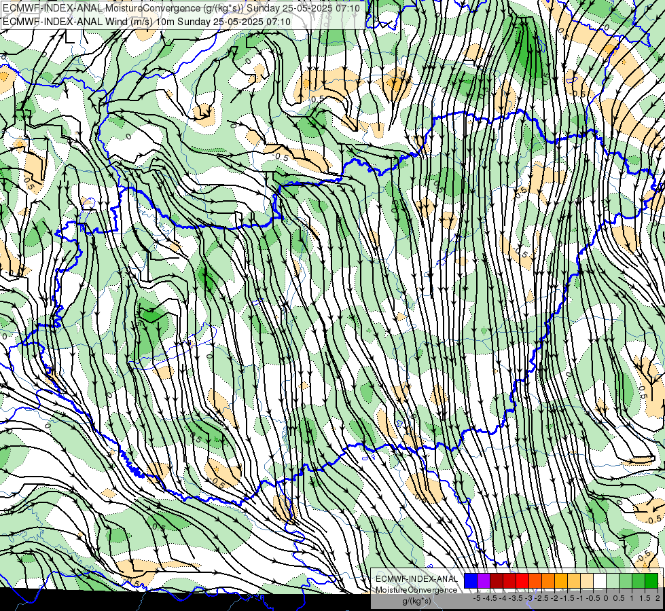Viewport: 665px width, 611px height.
Task: Pick the green swatch between 0.5 and 1
Action: pyautogui.click(x=625, y=580)
